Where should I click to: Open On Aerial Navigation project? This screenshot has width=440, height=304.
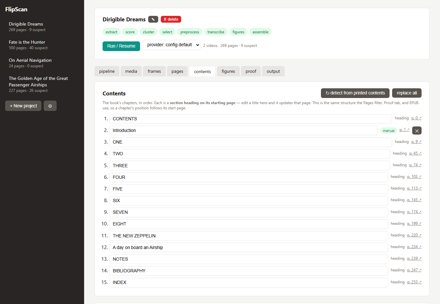pyautogui.click(x=42, y=63)
